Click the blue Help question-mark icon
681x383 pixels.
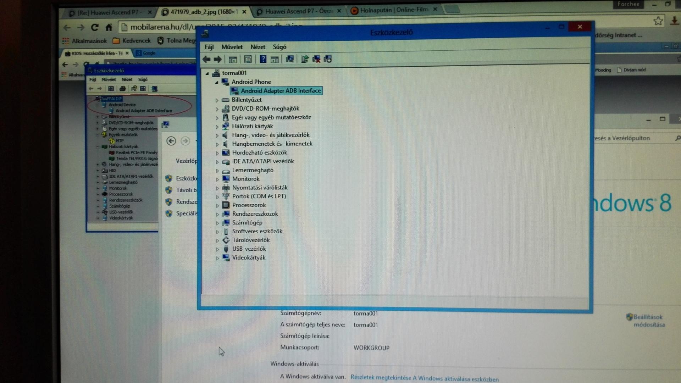[x=263, y=59]
